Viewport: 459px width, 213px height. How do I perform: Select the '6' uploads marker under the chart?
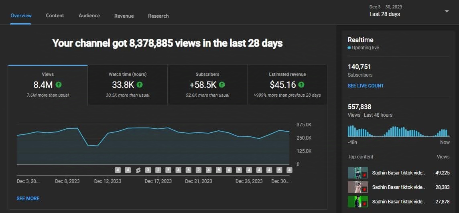279,170
